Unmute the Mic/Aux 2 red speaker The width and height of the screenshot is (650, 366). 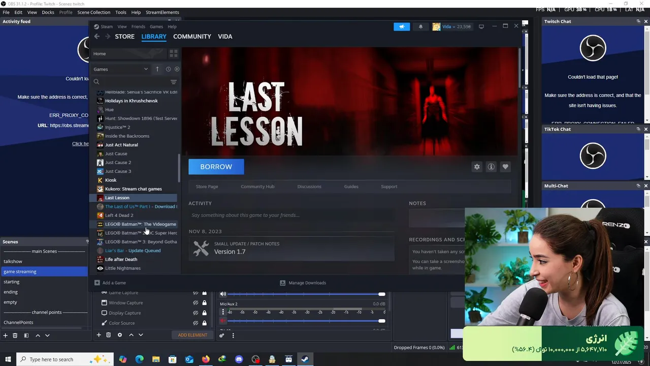(223, 321)
